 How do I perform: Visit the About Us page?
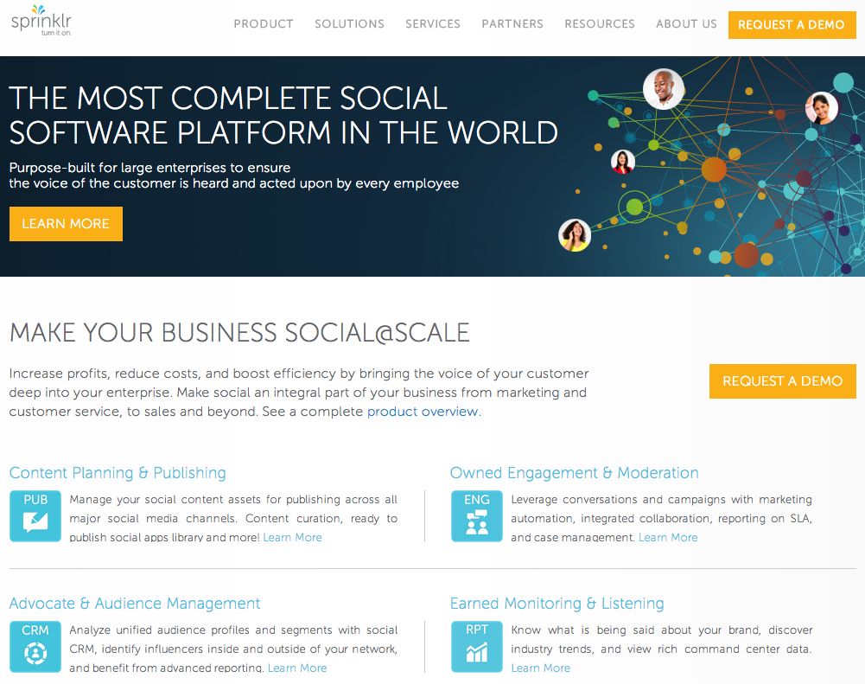(686, 24)
